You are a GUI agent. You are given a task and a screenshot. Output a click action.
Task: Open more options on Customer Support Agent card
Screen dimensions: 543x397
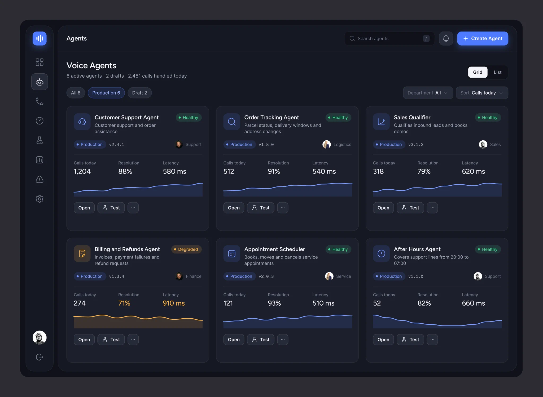(133, 208)
